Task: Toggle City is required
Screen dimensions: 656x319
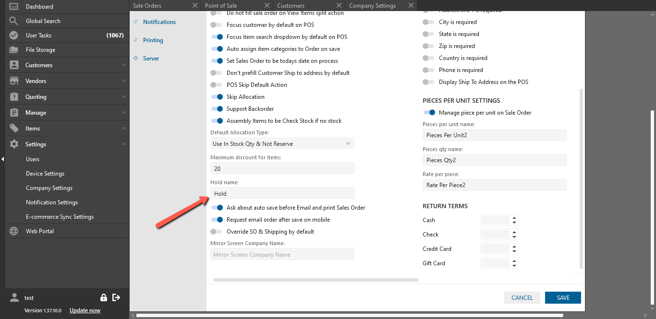Action: (428, 22)
